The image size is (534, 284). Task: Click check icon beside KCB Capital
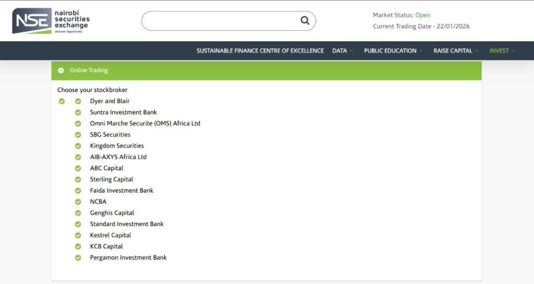pyautogui.click(x=78, y=246)
